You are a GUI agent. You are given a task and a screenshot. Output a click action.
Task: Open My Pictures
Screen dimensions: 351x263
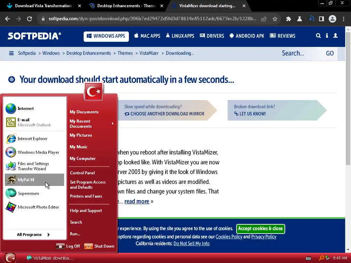(81, 135)
